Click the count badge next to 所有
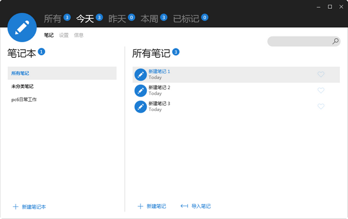Screen dimensions: 348x219 pos(67,17)
